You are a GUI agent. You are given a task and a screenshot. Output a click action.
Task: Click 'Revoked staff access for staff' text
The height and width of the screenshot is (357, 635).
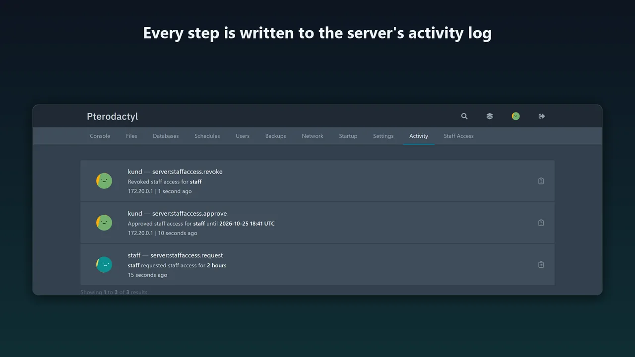(165, 181)
